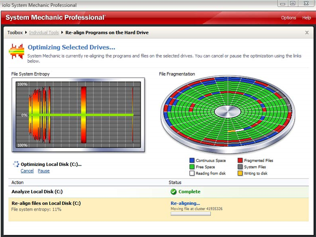Screen dimensions: 316x237
Task: Go to Toolbox breadcrumb
Action: point(15,33)
